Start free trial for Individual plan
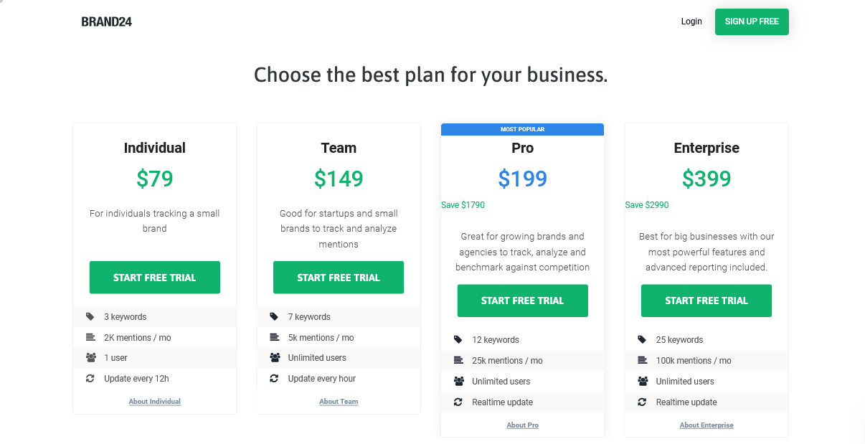The height and width of the screenshot is (444, 865). 154,278
